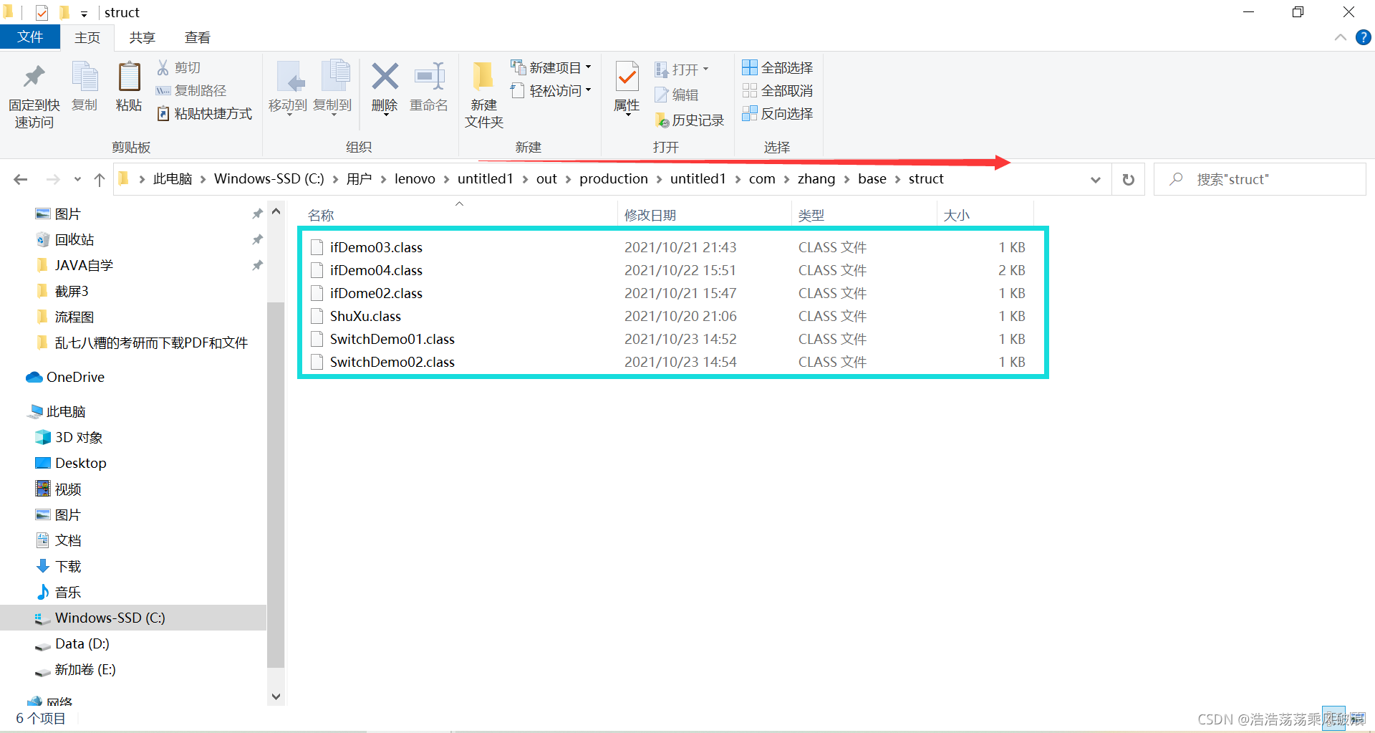The height and width of the screenshot is (733, 1375).
Task: Open the Help question mark icon
Action: coord(1364,37)
